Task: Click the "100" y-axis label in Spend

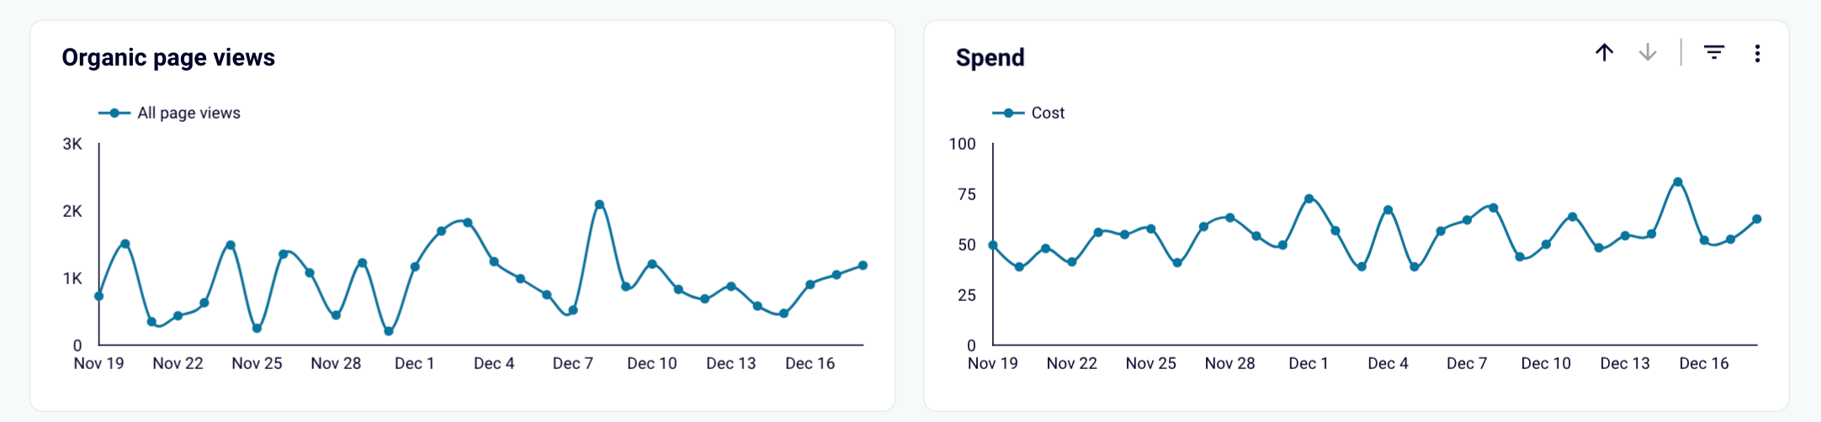Action: tap(962, 144)
